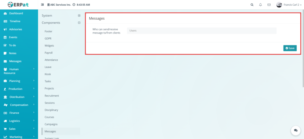Viewport: 304px width, 139px height.
Task: Click the Users input field
Action: click(x=202, y=31)
